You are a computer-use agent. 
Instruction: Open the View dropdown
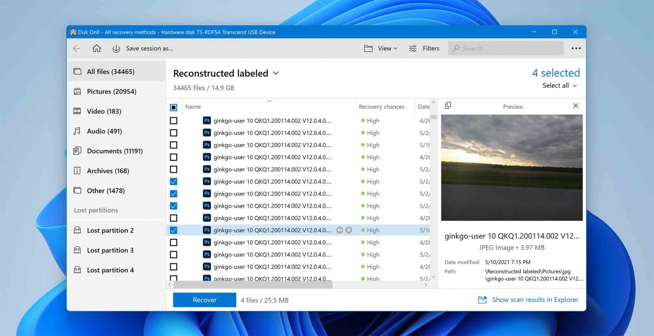(x=387, y=48)
